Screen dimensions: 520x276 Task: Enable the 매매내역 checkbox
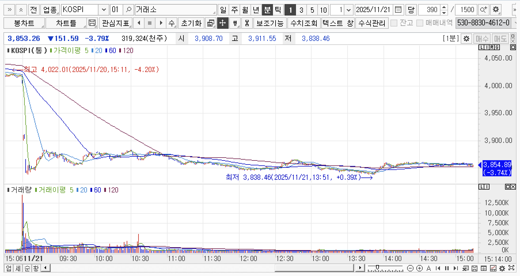420,23
